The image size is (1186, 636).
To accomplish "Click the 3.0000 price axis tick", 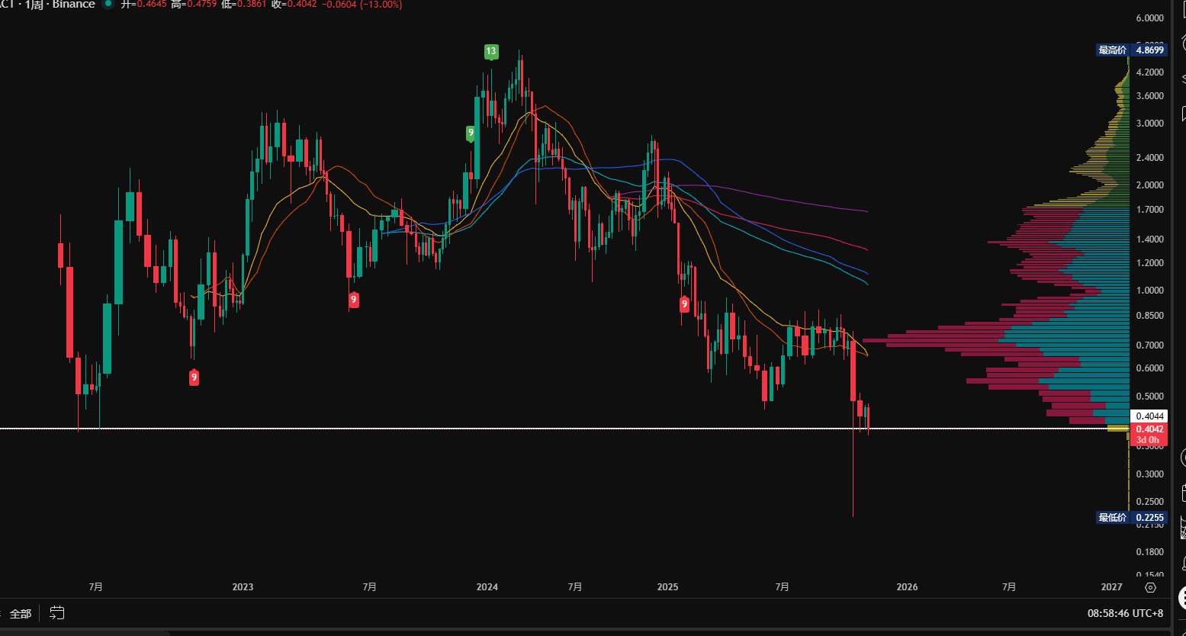I will [1151, 123].
